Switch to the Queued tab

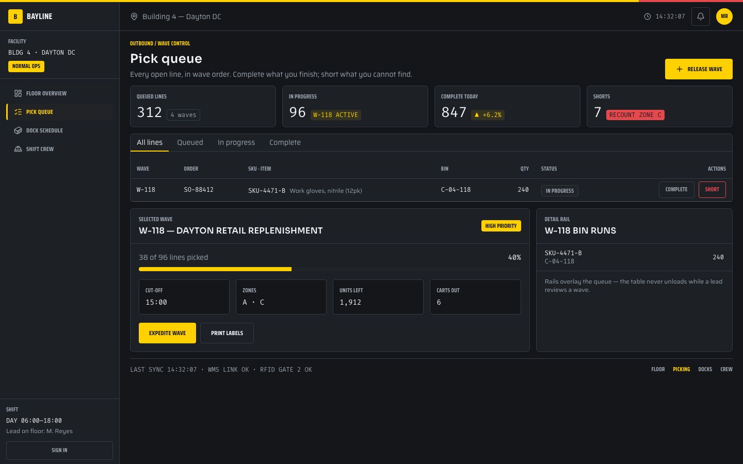(x=190, y=142)
